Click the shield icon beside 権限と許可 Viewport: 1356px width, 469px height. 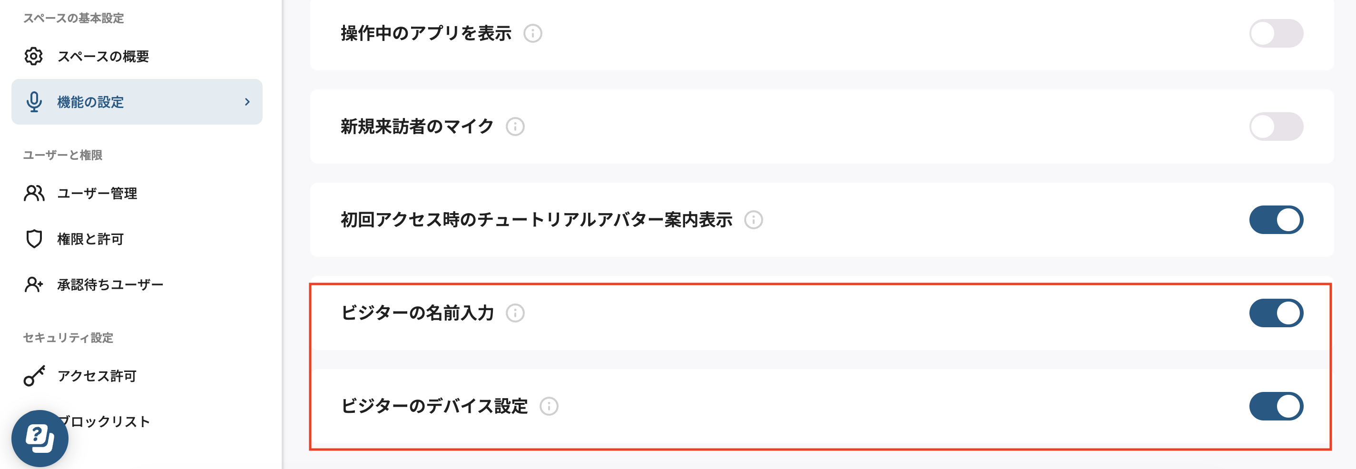34,239
